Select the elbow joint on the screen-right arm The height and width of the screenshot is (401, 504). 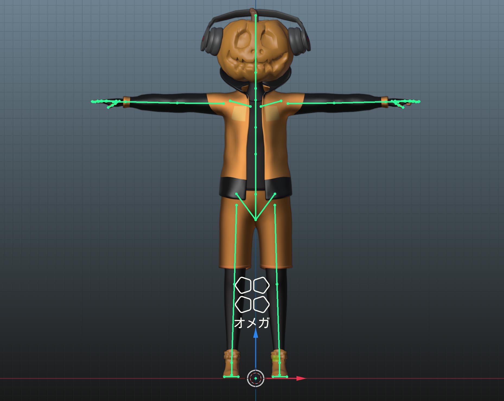click(334, 103)
